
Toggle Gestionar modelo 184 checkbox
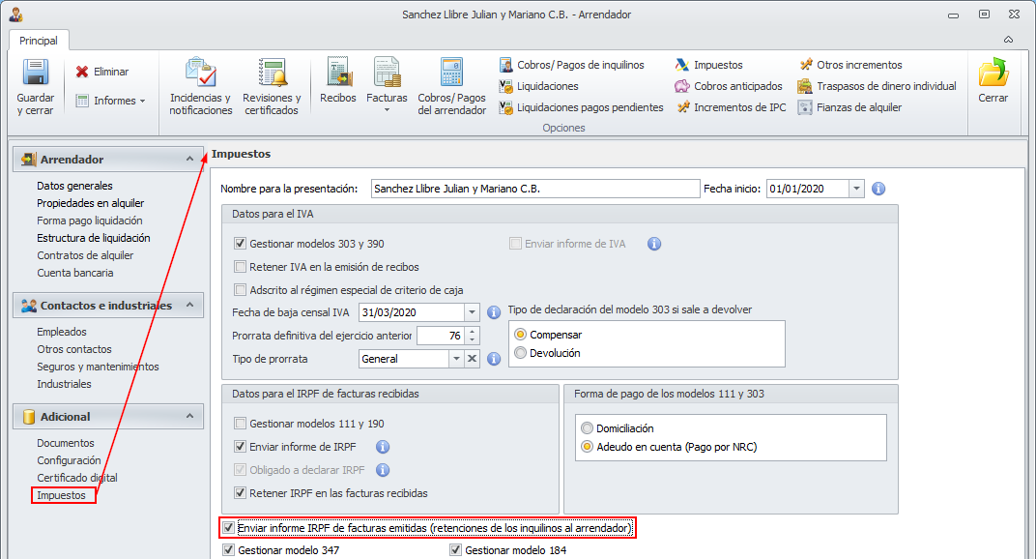(455, 549)
